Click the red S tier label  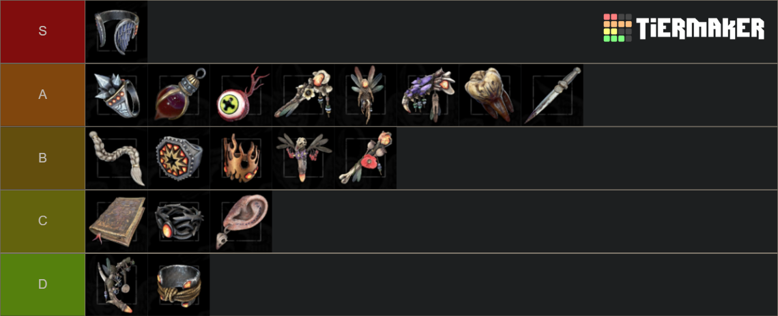(x=43, y=31)
